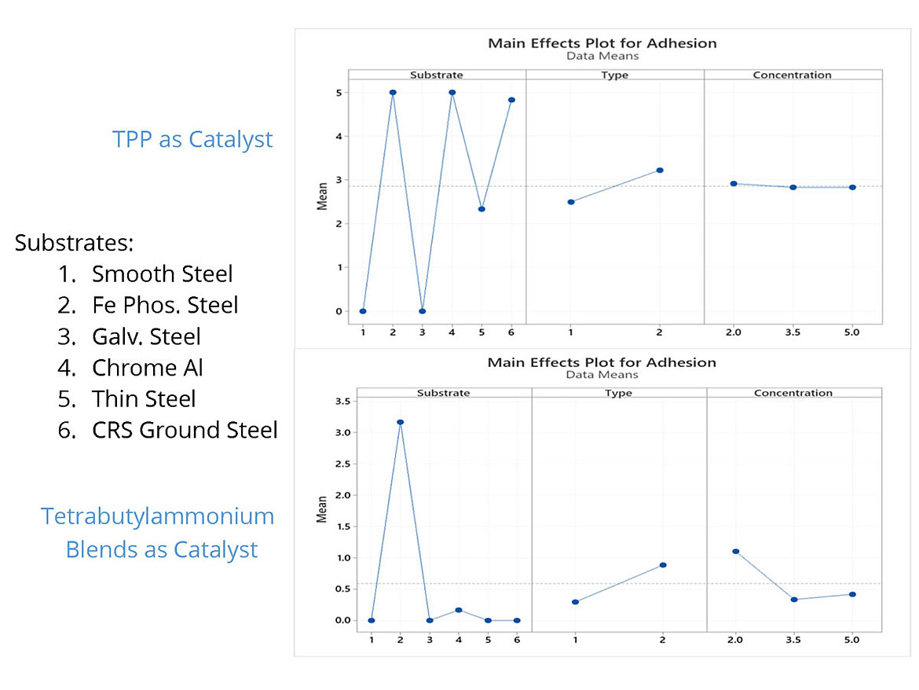Select "Smooth Steel" in the substrates list

[x=162, y=273]
